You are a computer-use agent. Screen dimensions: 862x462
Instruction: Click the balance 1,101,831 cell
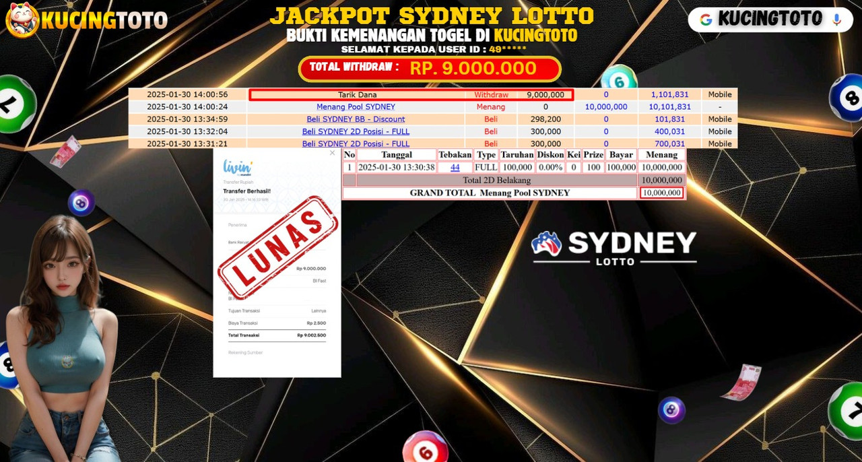coord(670,95)
